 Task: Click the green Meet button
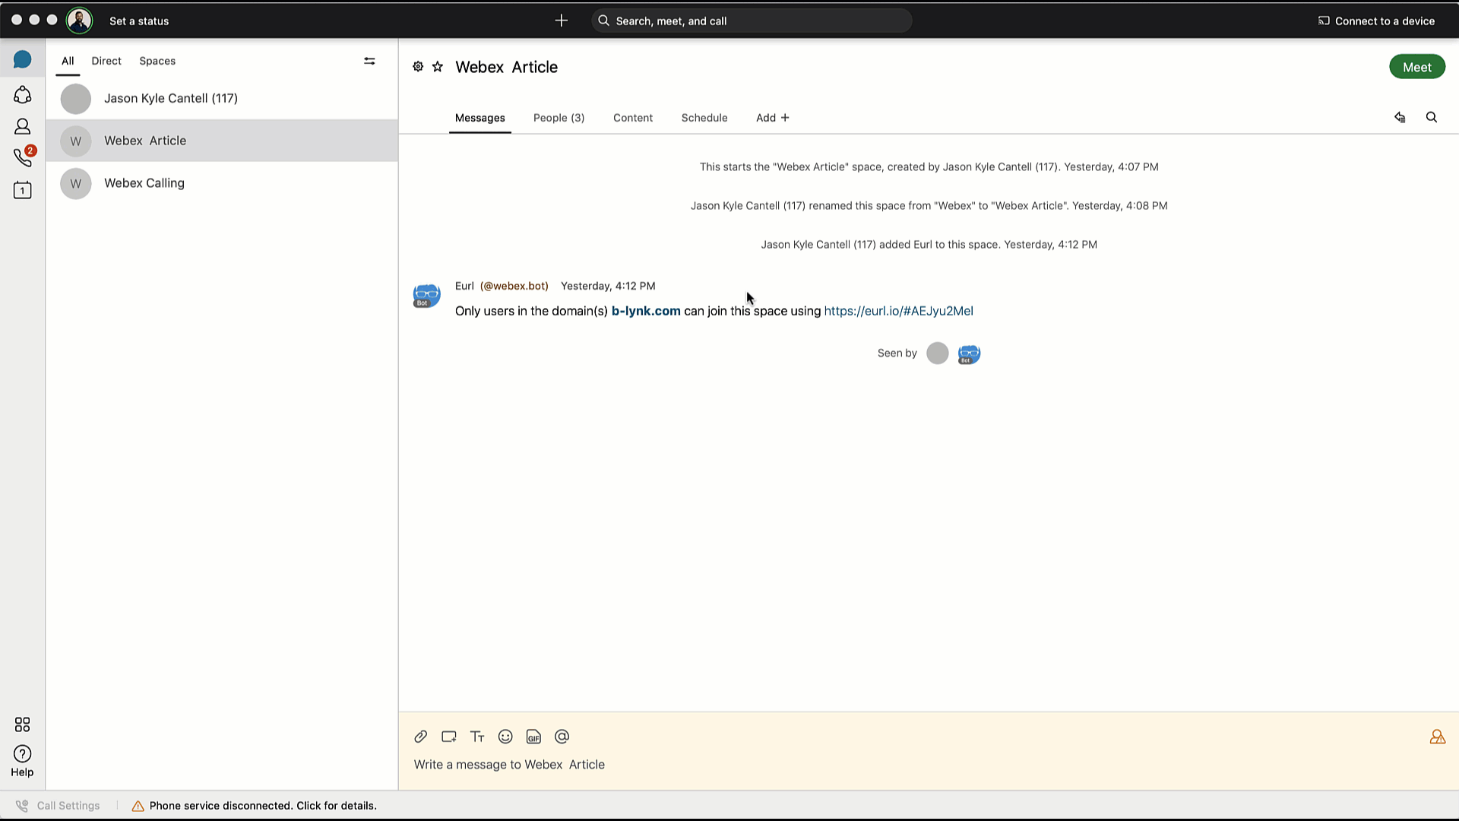pos(1417,67)
